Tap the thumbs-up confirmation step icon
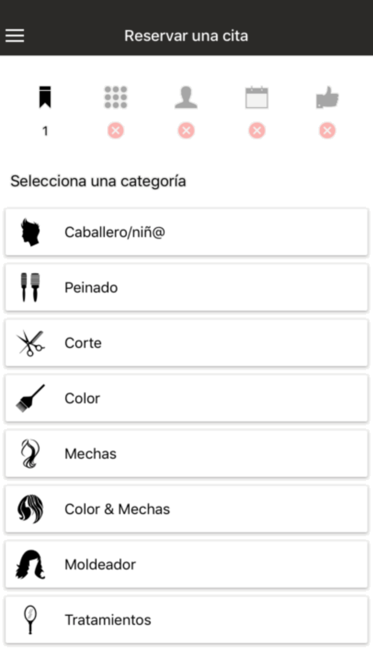This screenshot has height=663, width=373. [x=327, y=97]
